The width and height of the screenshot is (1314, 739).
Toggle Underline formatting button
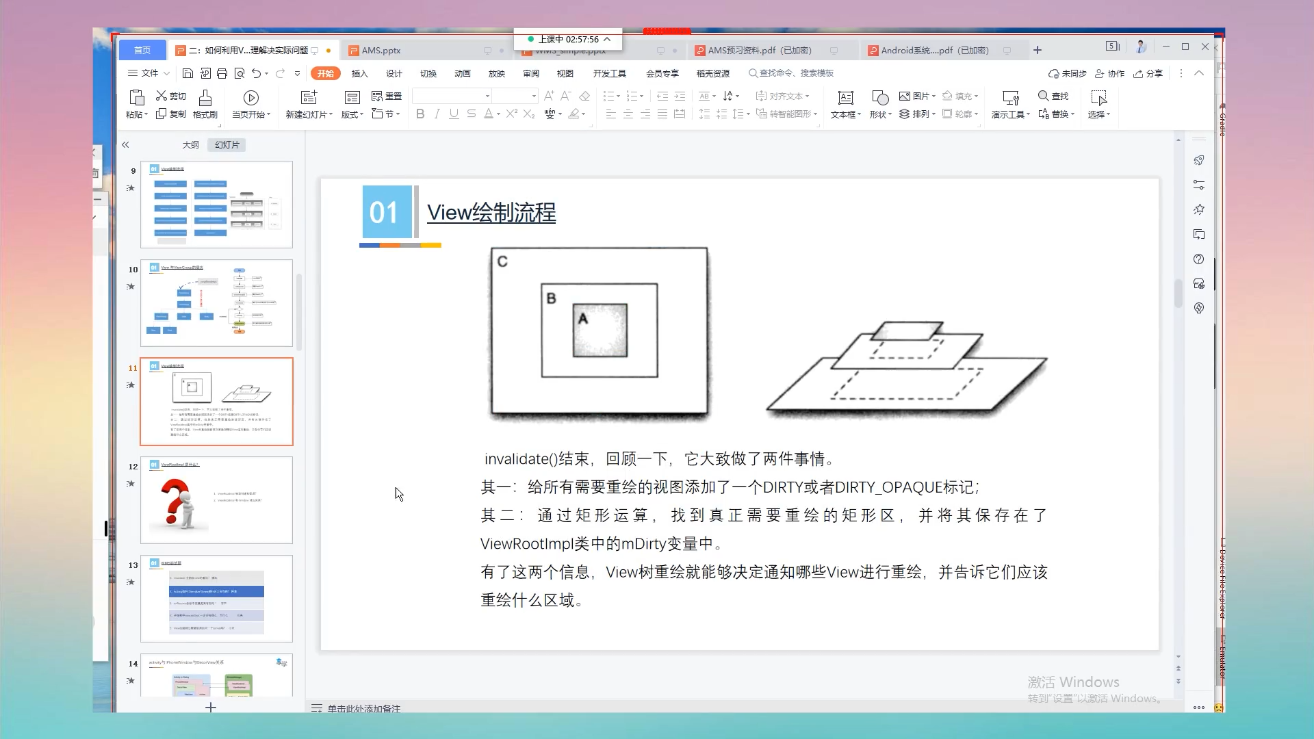coord(454,114)
